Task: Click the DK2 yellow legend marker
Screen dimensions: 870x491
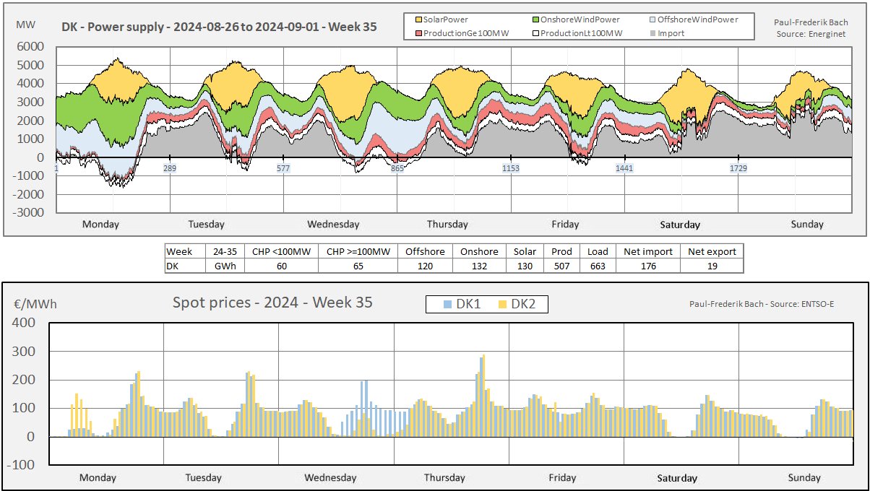Action: coord(501,305)
